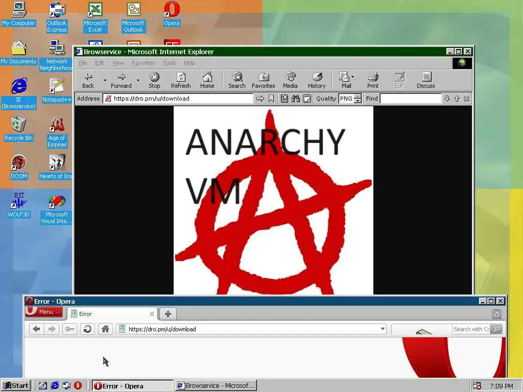Refresh the Browservice page

click(181, 80)
